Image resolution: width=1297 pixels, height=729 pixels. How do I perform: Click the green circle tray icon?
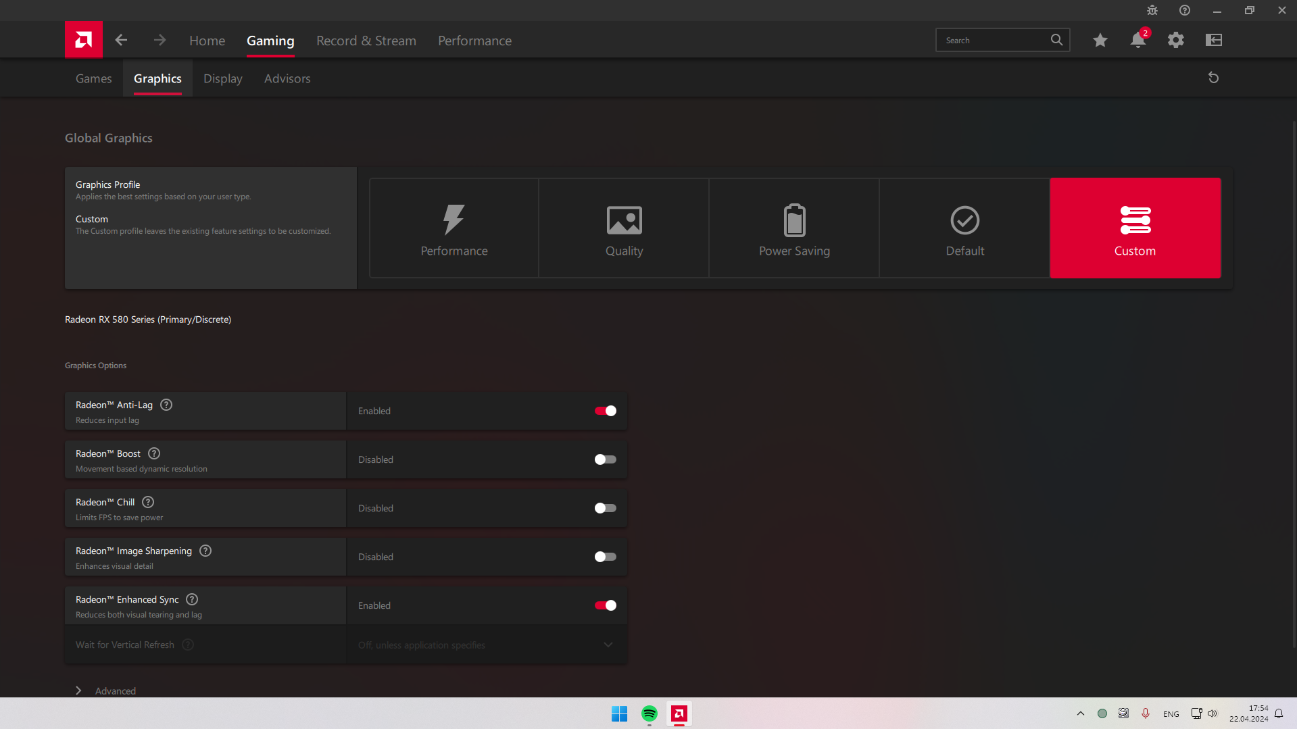pos(1102,713)
